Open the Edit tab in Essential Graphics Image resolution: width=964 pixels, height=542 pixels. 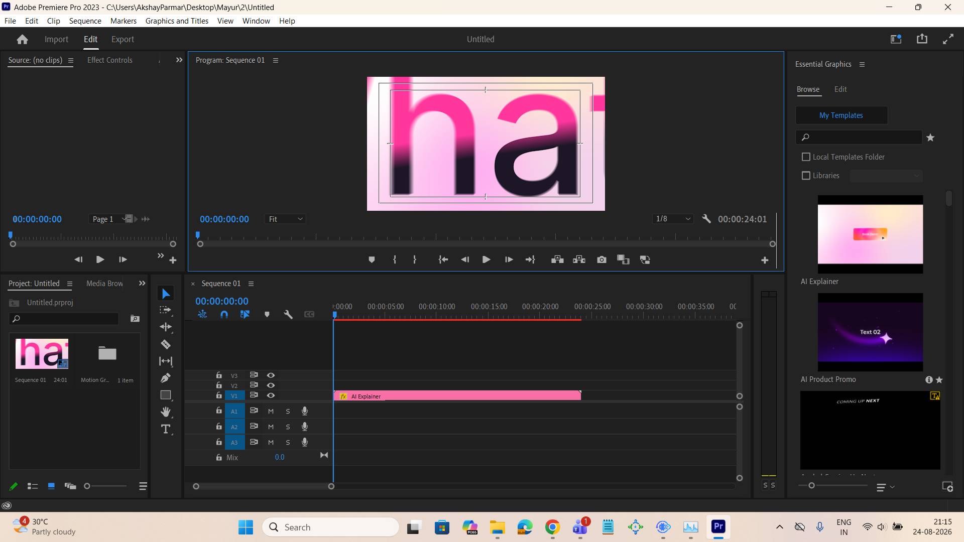(x=840, y=89)
